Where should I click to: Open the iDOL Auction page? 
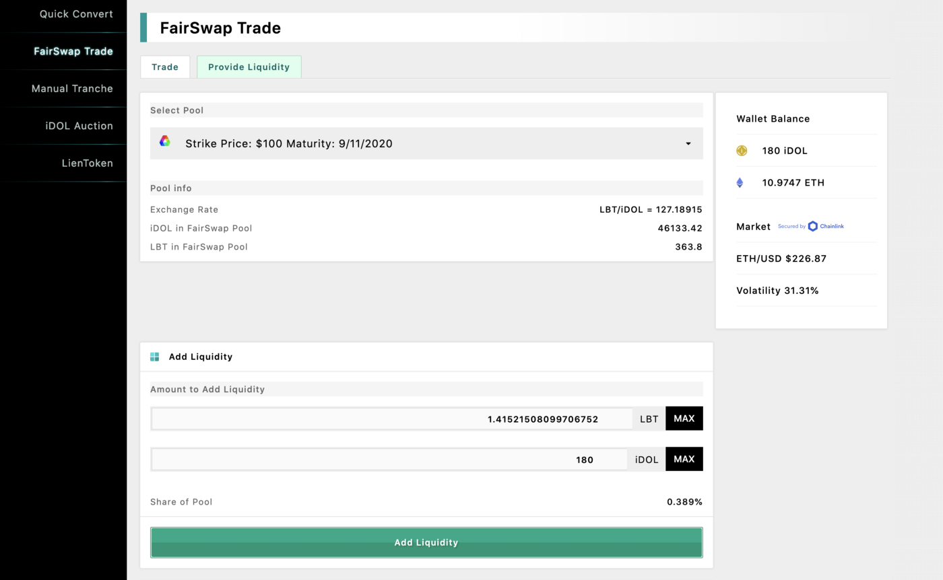(79, 126)
